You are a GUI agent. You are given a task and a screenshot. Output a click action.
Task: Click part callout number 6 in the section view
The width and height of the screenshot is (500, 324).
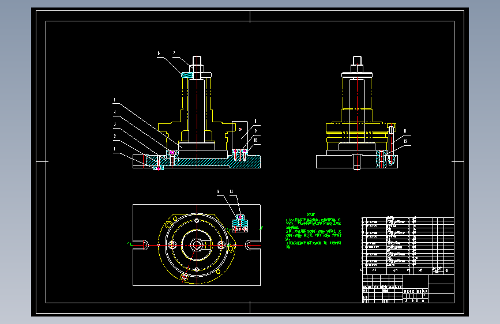159,53
